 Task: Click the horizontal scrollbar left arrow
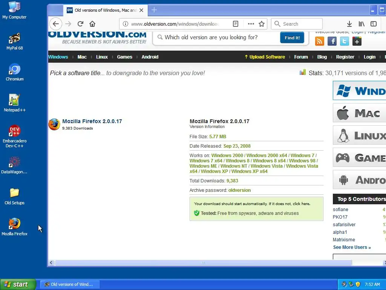pyautogui.click(x=51, y=263)
